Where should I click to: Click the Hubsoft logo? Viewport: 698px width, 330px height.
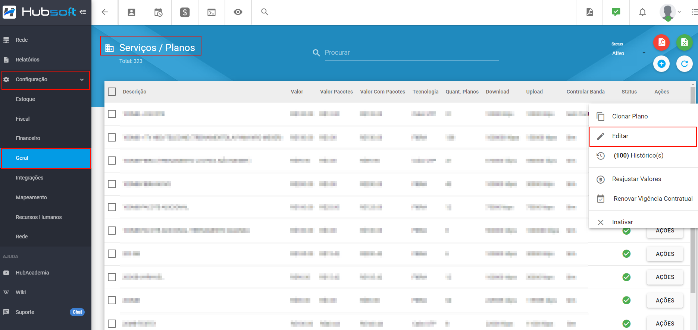(x=39, y=12)
